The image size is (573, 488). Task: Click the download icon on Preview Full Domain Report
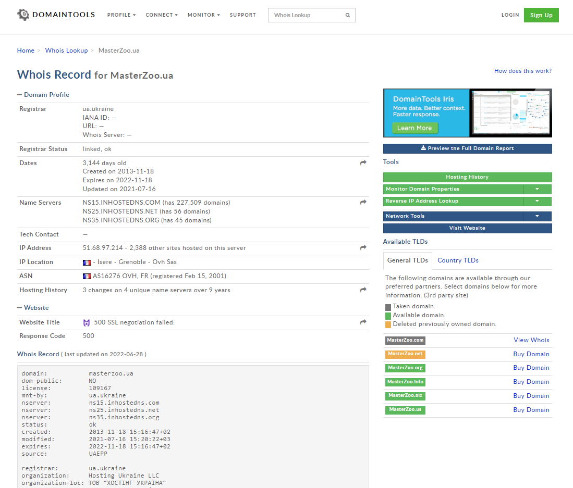coord(423,148)
